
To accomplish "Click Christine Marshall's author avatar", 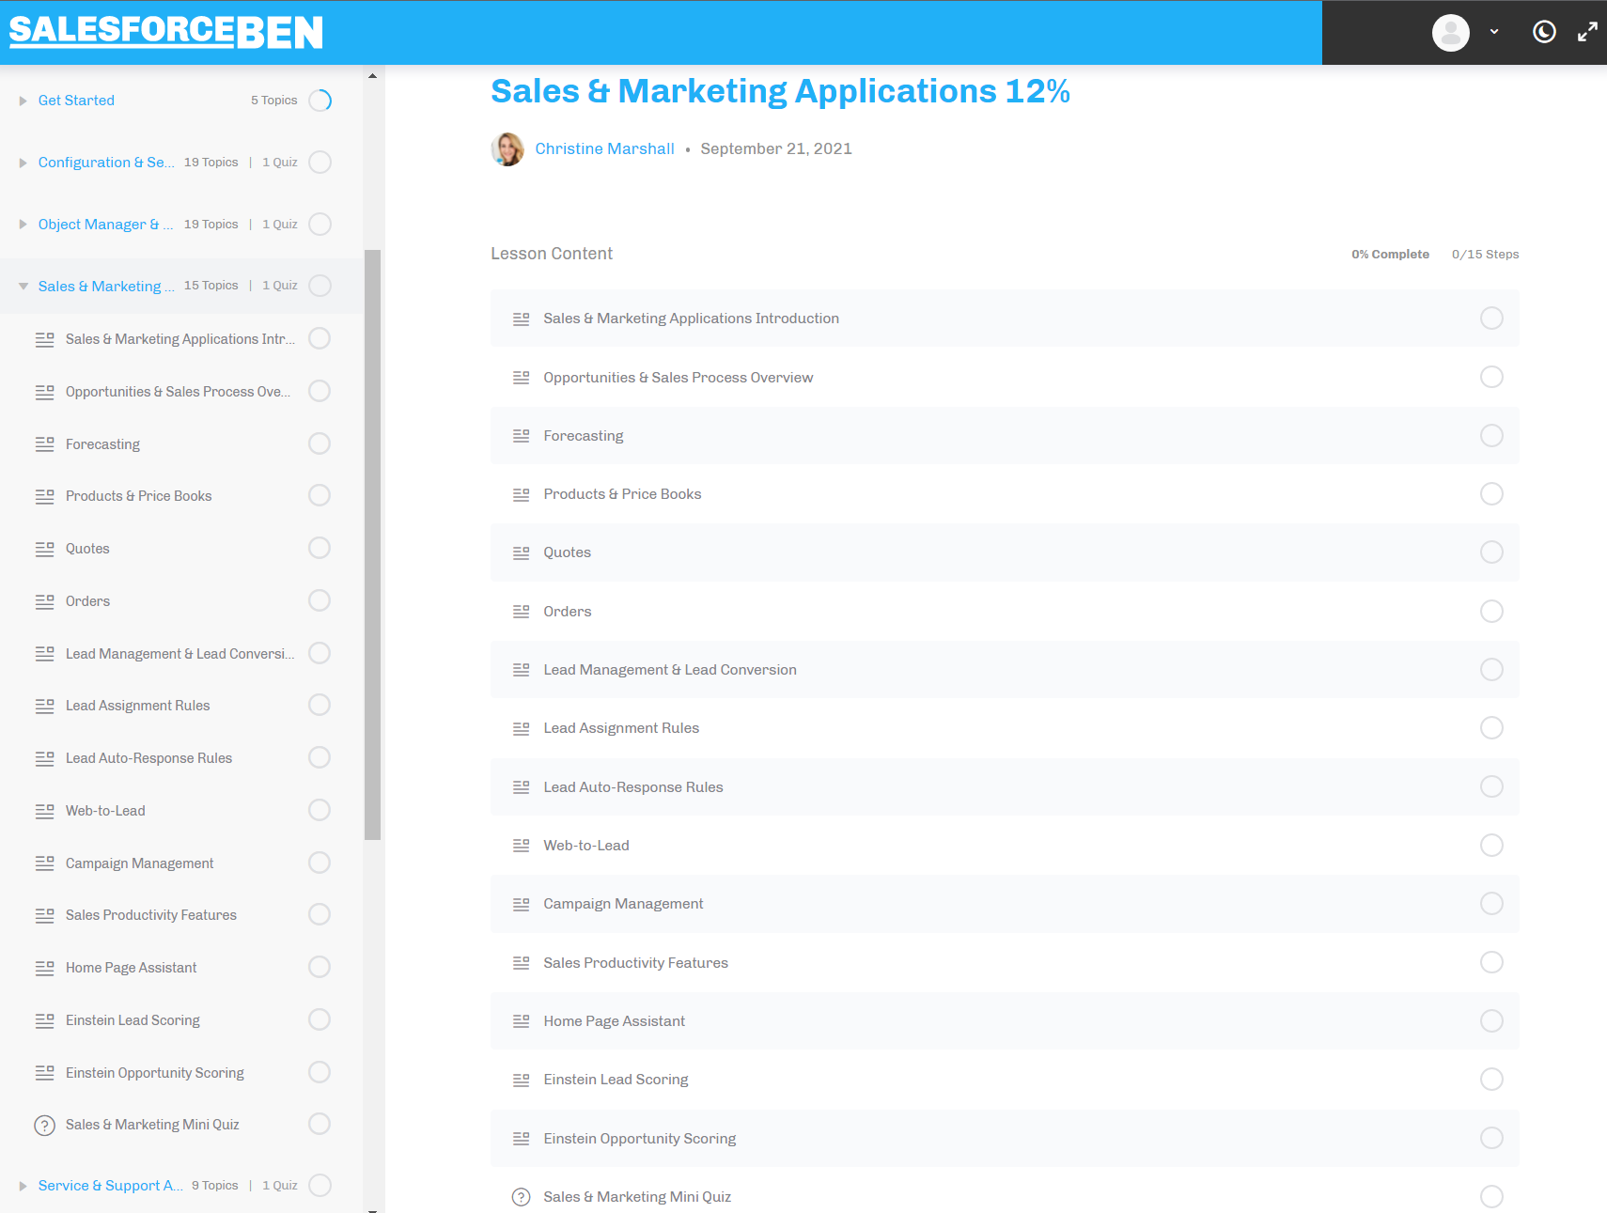I will pyautogui.click(x=507, y=149).
